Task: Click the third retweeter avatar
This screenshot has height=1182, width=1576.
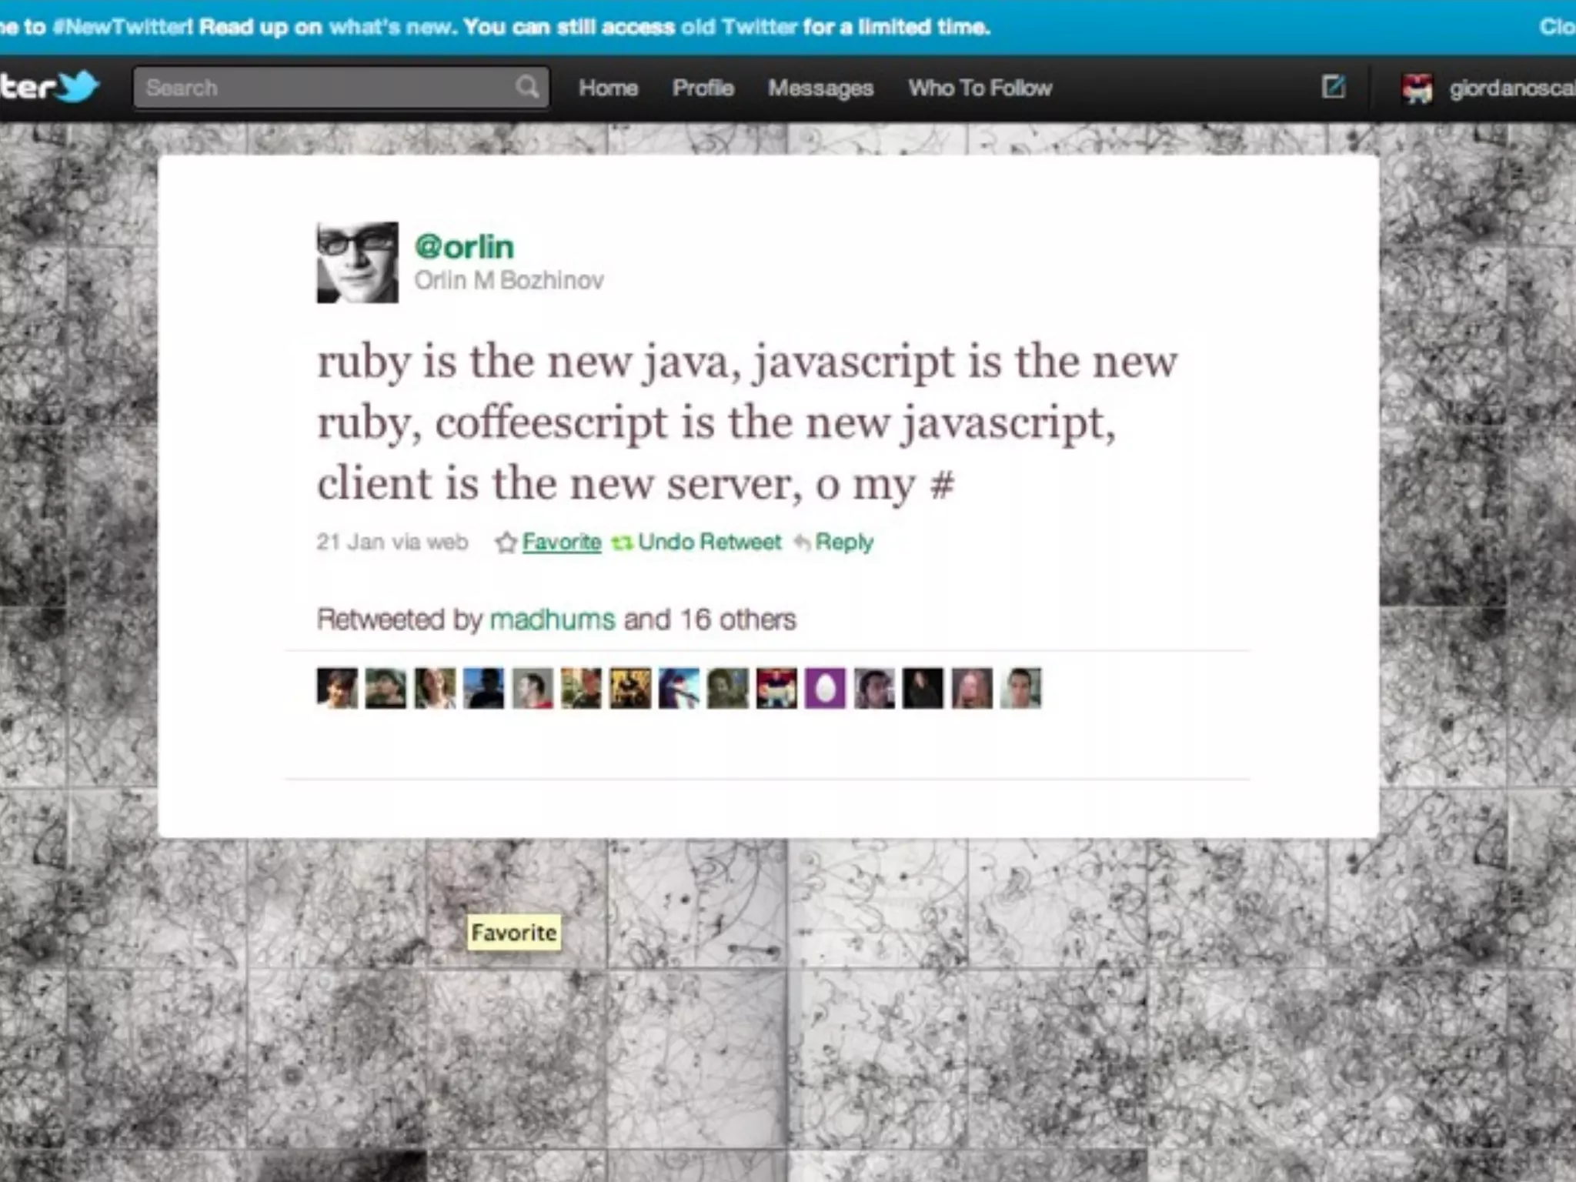Action: click(435, 688)
